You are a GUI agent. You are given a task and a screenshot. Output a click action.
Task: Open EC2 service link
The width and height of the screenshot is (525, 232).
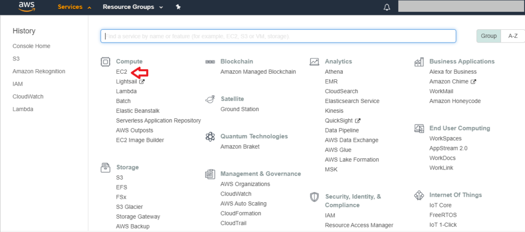point(122,72)
